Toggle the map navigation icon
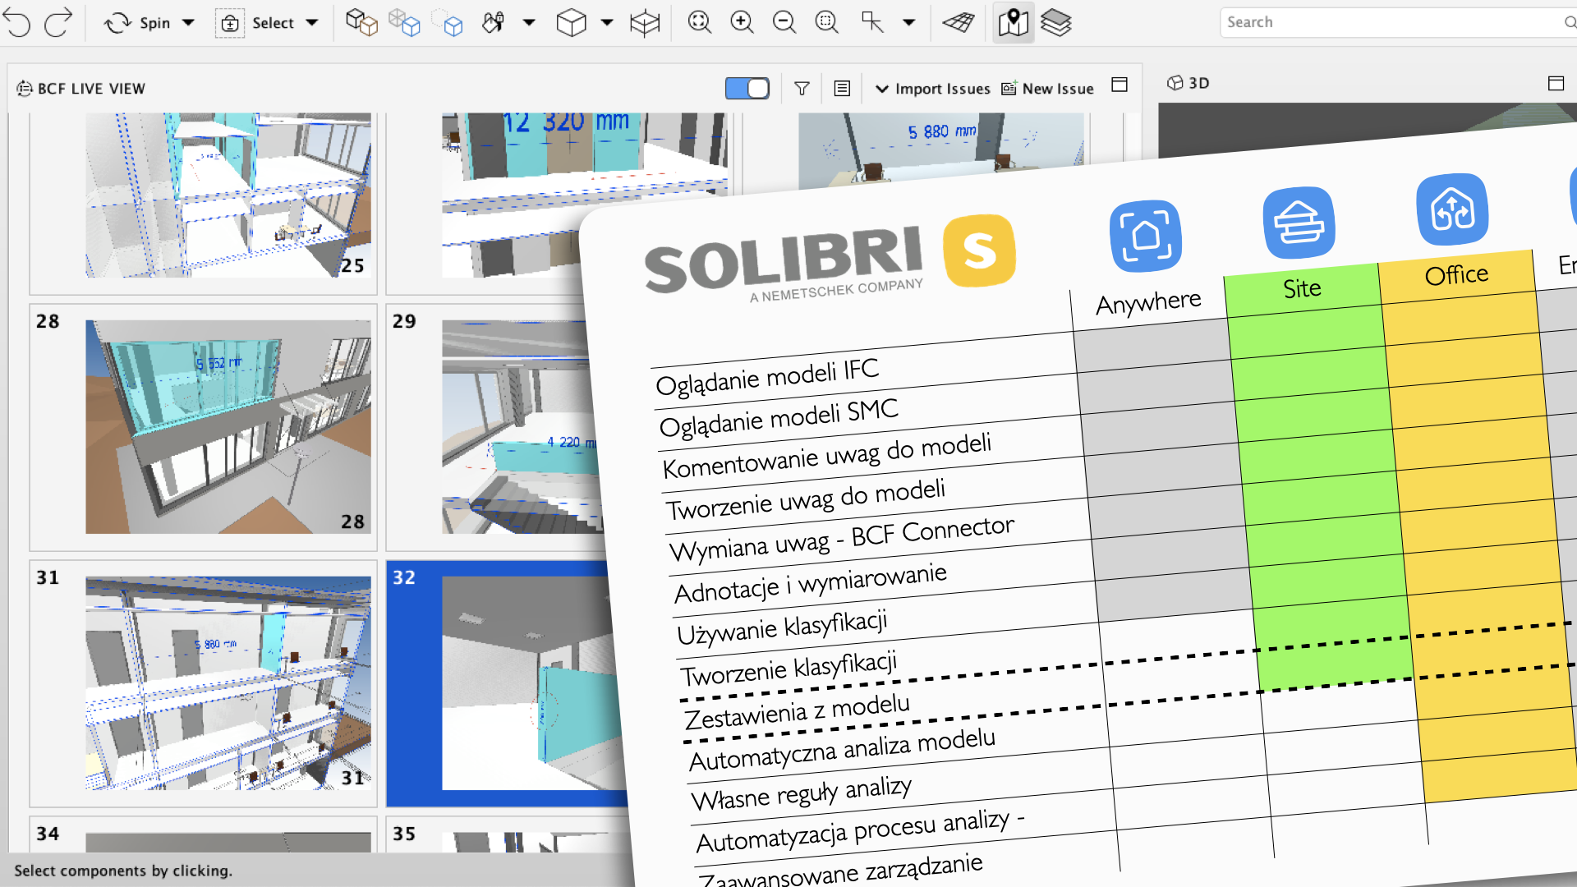Image resolution: width=1577 pixels, height=887 pixels. pyautogui.click(x=1013, y=23)
